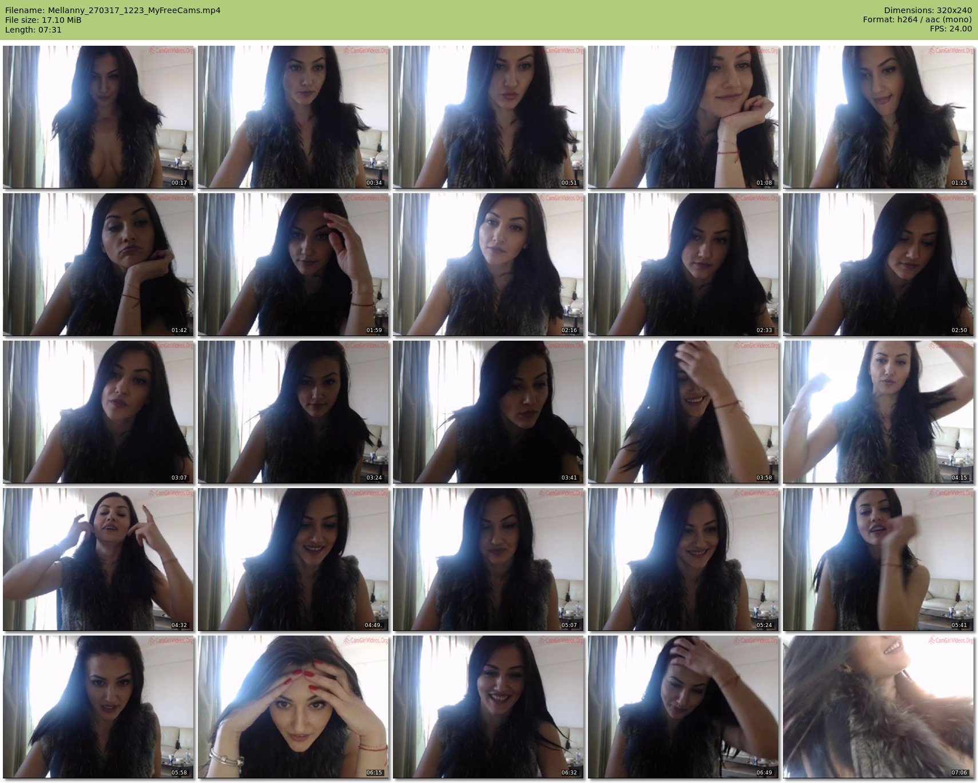Pick the 03:41 video frame

coord(488,412)
